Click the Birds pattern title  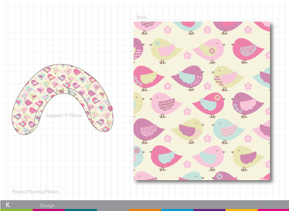(x=142, y=17)
